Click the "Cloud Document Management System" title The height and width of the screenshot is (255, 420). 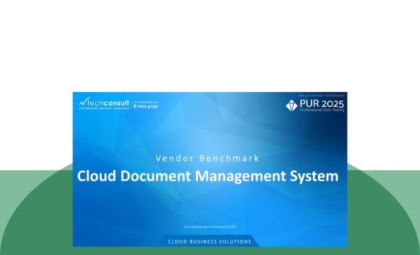click(x=208, y=176)
